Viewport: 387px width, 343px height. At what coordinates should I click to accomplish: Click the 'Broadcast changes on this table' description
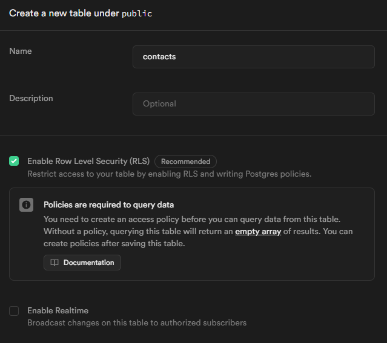[x=137, y=323]
